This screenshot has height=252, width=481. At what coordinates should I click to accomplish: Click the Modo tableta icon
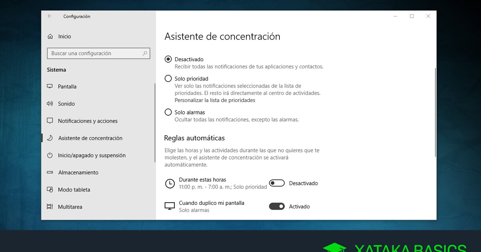[50, 190]
